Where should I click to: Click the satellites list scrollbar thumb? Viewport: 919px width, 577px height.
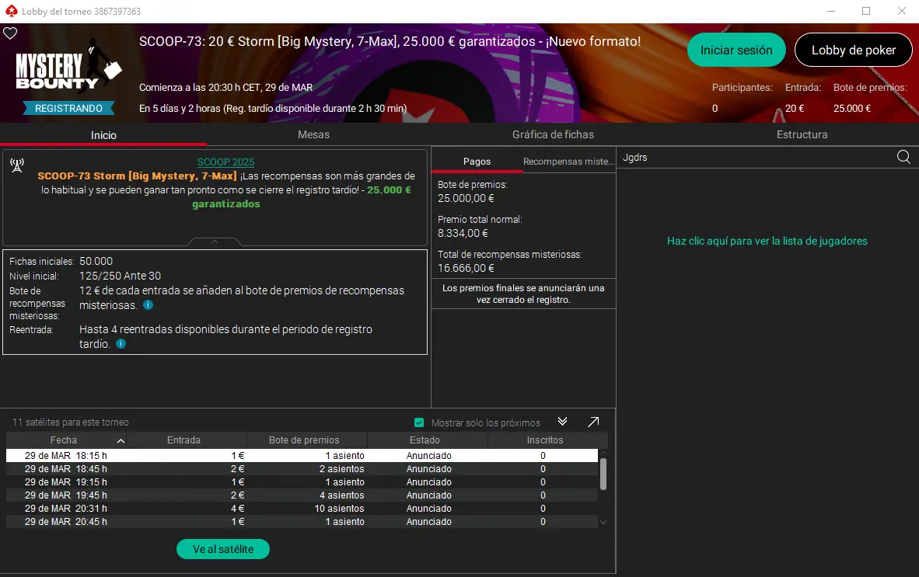click(603, 474)
